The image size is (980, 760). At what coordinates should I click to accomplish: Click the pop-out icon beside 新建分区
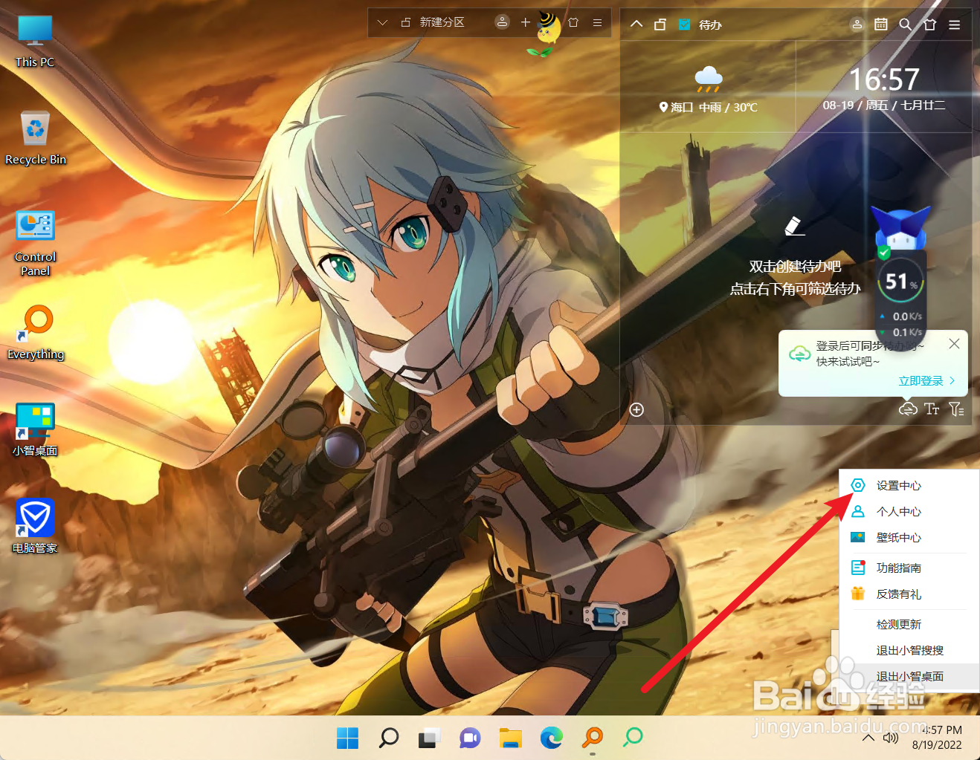tap(406, 22)
